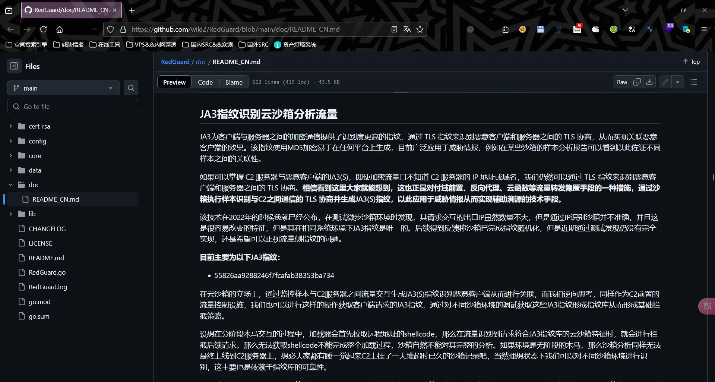Open the extensions puzzle icon
Image resolution: width=715 pixels, height=382 pixels.
(x=505, y=29)
